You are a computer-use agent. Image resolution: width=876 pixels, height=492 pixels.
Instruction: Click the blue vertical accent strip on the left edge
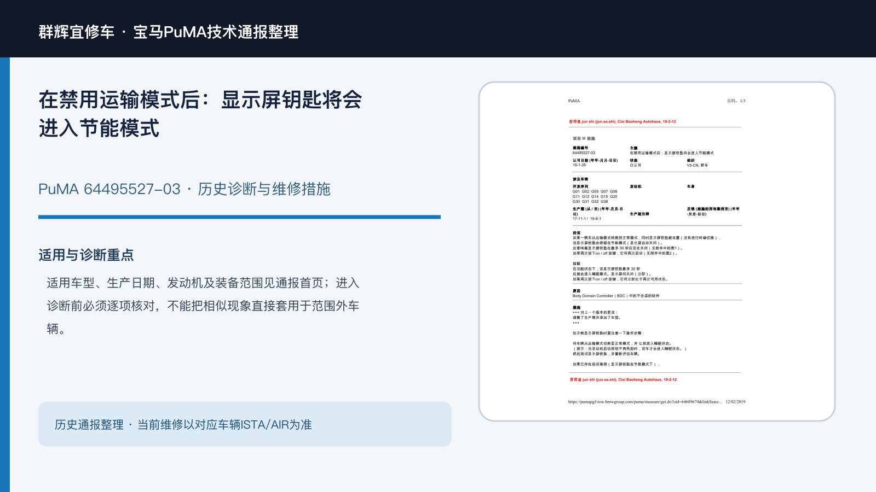pyautogui.click(x=5, y=274)
